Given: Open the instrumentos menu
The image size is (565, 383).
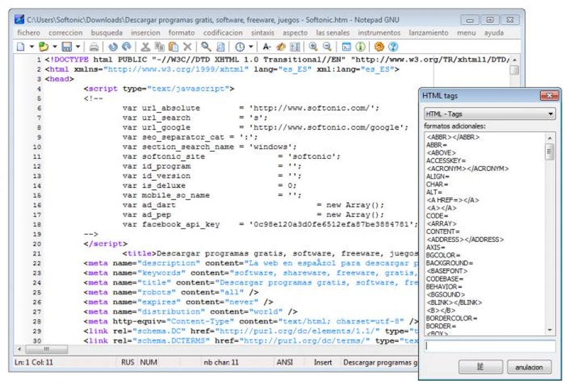Looking at the screenshot, I should [x=379, y=33].
